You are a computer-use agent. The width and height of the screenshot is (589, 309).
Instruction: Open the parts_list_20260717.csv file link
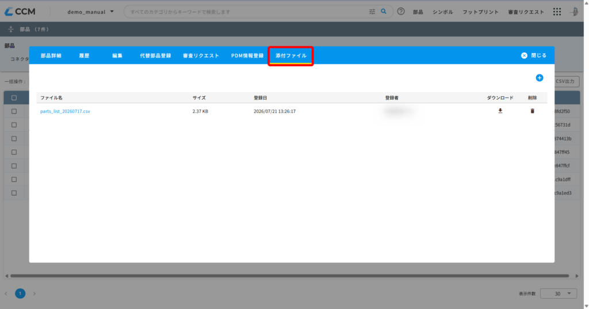pyautogui.click(x=65, y=111)
